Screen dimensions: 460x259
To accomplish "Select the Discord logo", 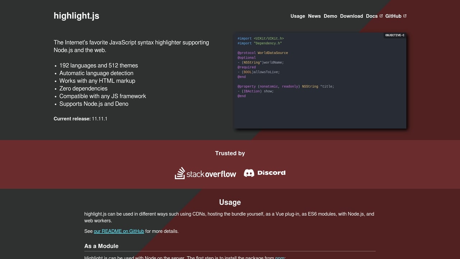I will [x=264, y=173].
